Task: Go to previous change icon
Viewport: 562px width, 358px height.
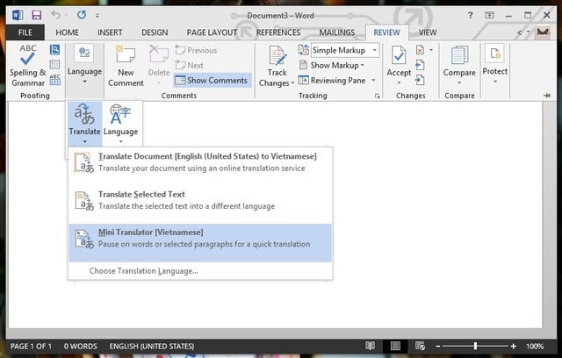Action: pos(420,65)
